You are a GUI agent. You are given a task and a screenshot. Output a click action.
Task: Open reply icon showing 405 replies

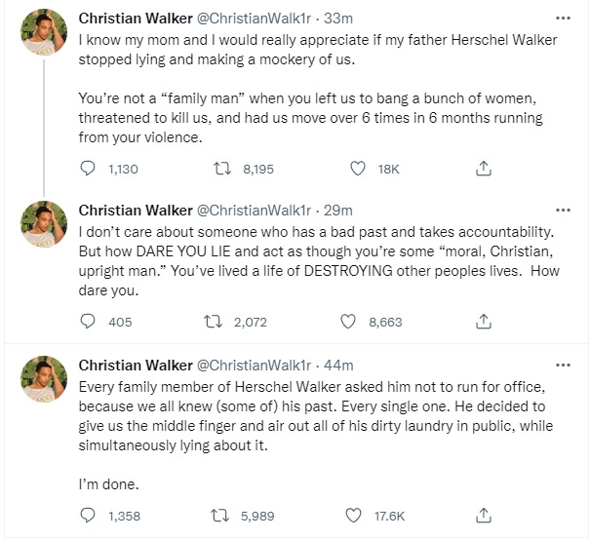[x=88, y=322]
